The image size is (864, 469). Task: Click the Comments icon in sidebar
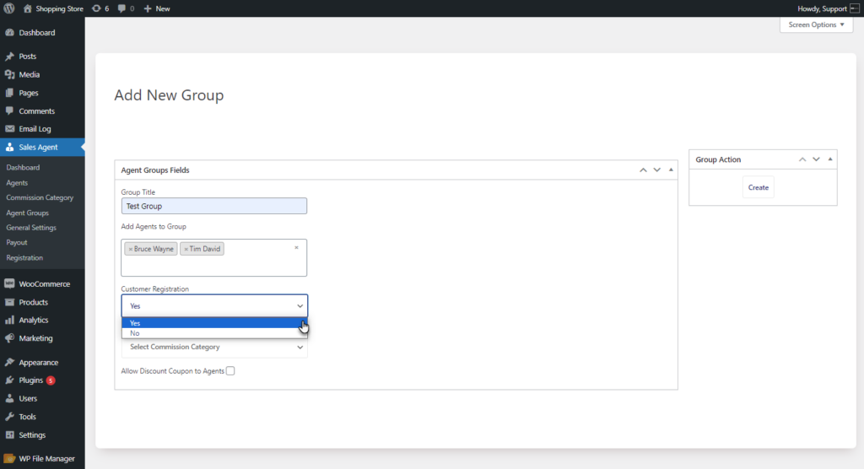9,111
